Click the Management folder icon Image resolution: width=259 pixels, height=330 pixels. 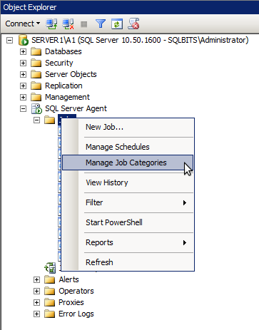[x=36, y=97]
